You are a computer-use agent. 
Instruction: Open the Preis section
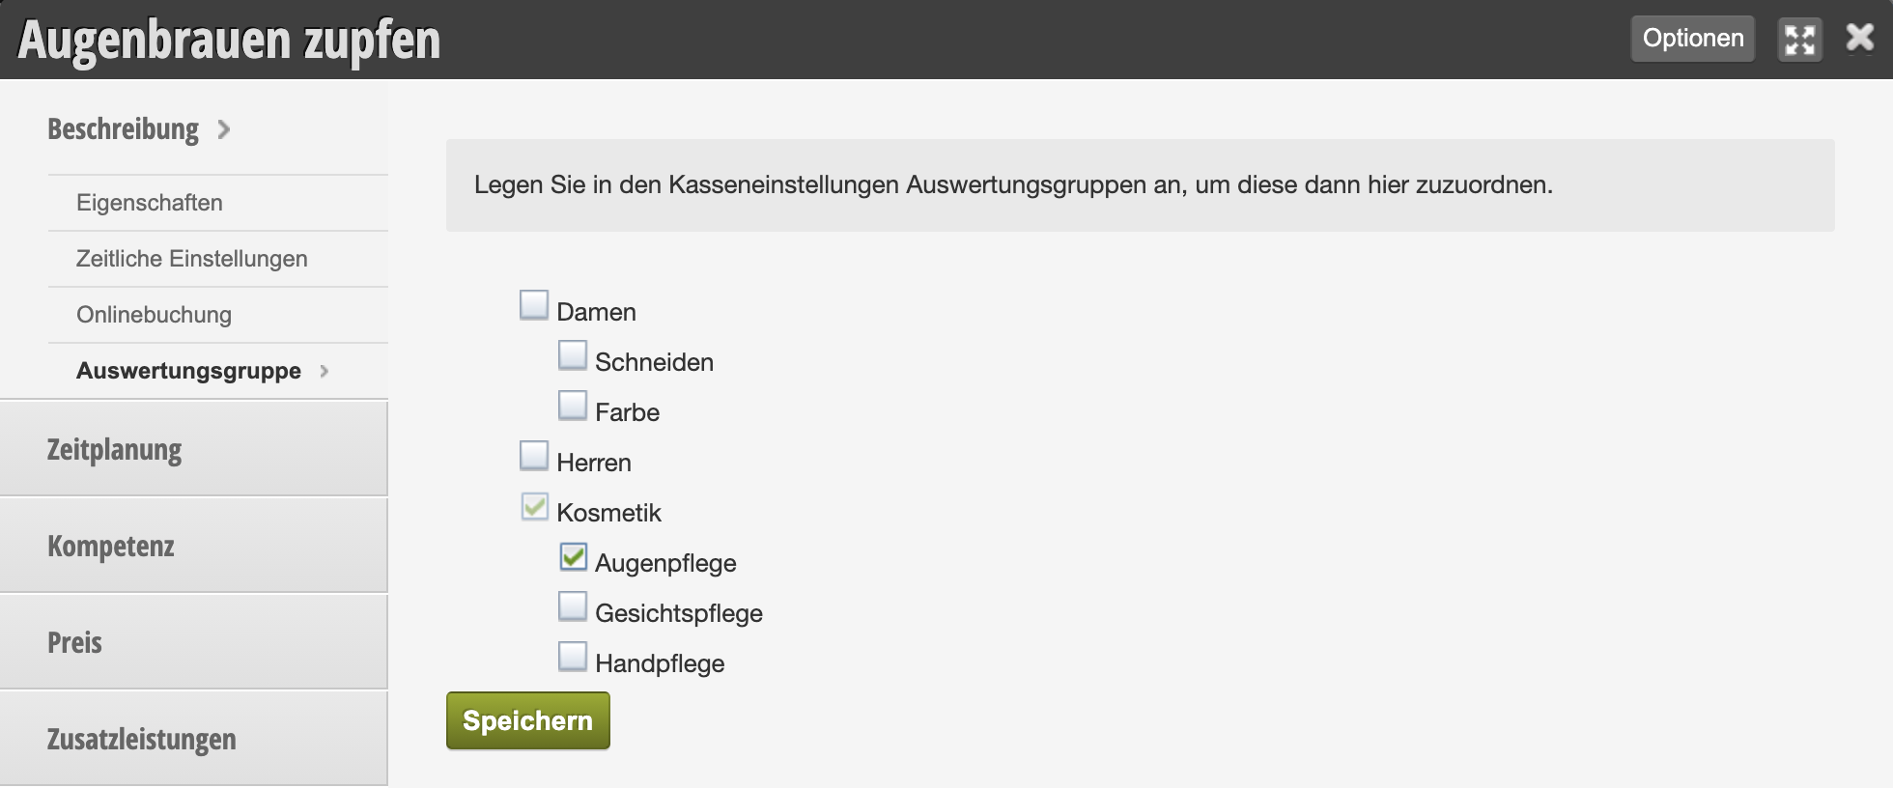[193, 642]
